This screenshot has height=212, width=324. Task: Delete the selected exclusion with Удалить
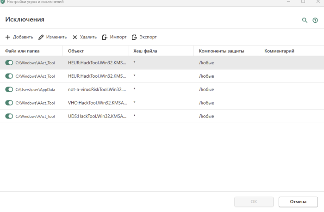coord(85,37)
